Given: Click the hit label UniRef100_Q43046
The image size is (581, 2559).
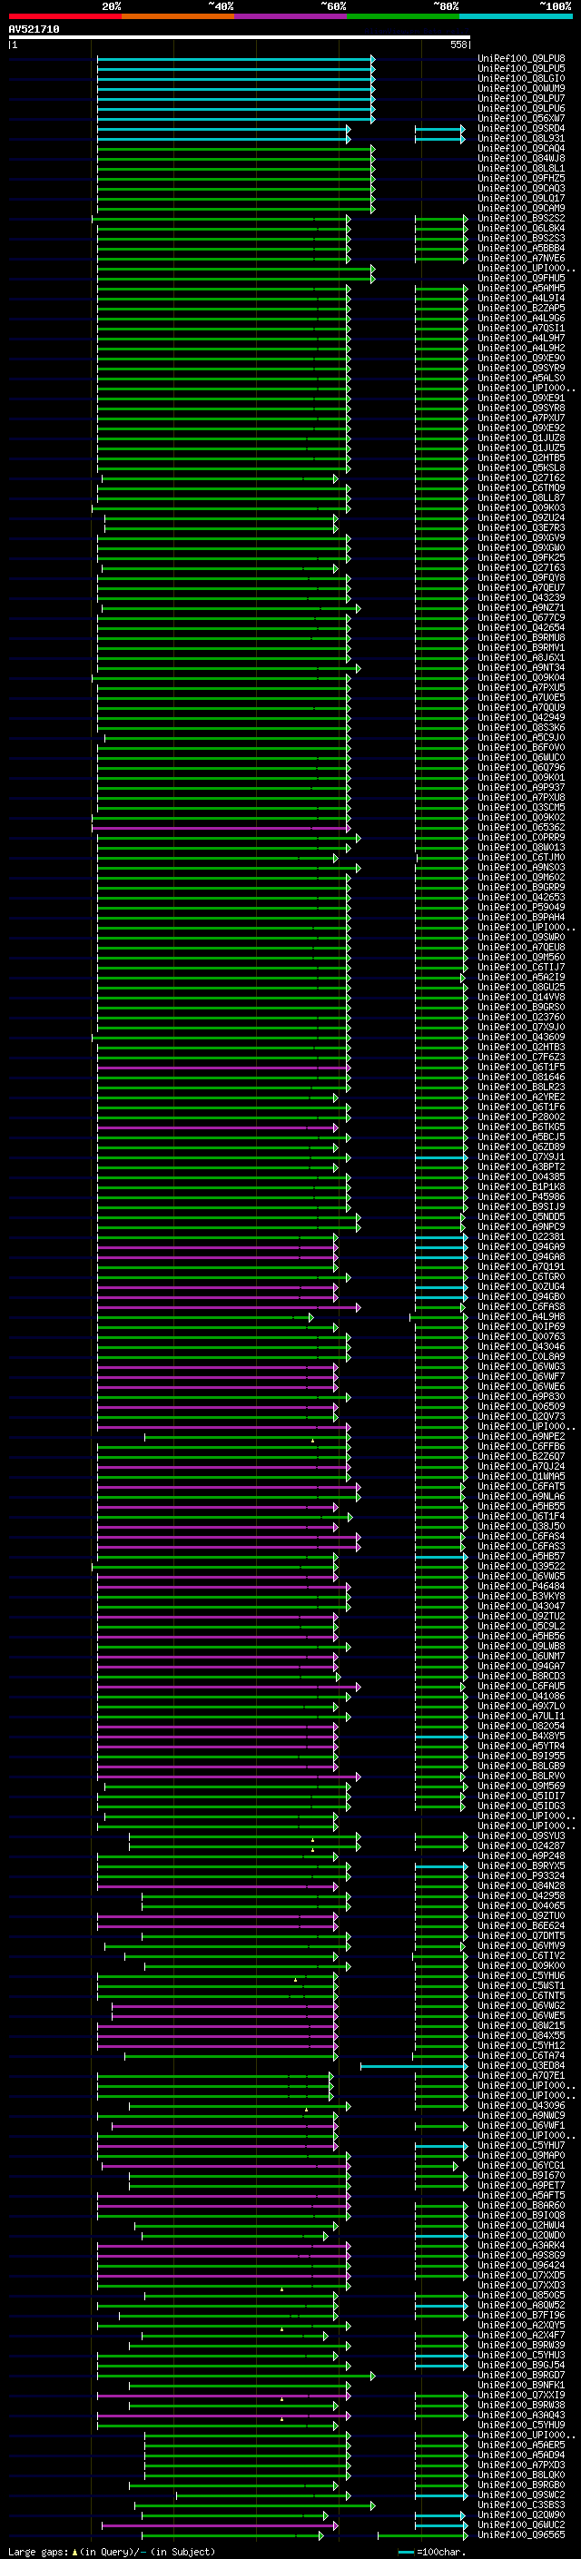Looking at the screenshot, I should (x=521, y=1346).
